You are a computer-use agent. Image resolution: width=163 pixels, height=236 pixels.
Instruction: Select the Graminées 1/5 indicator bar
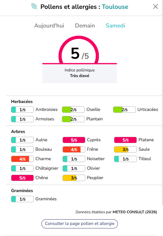click(22, 199)
